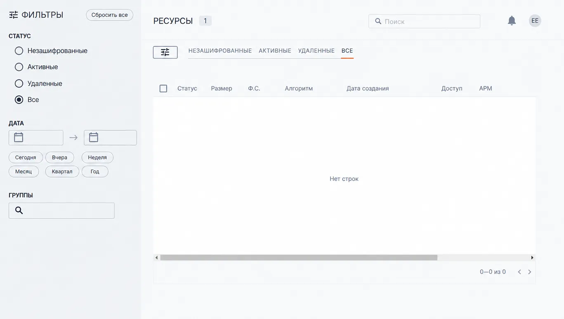Switch to the УДАЛЕННЫЕ tab
The width and height of the screenshot is (564, 319).
pyautogui.click(x=316, y=51)
